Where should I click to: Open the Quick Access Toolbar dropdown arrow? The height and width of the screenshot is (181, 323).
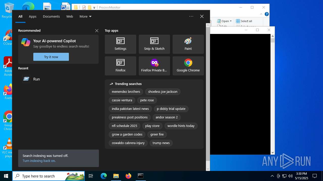94,8
